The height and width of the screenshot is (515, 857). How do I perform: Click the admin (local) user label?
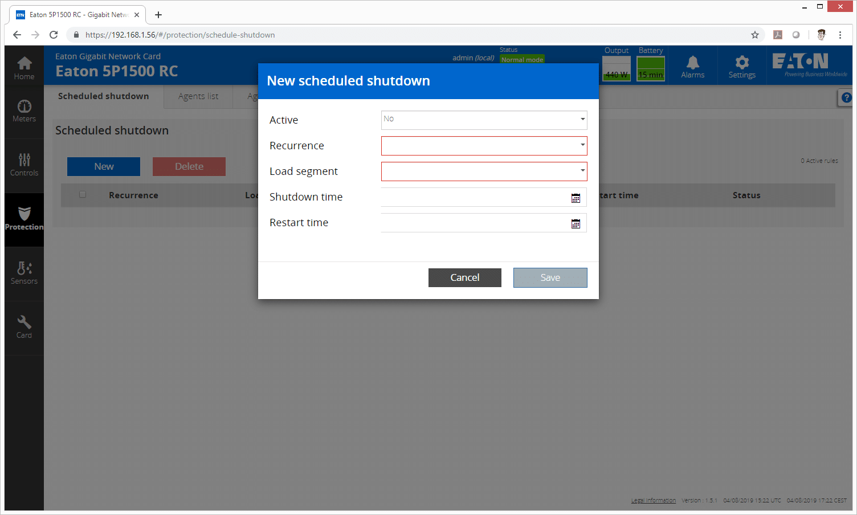tap(473, 58)
